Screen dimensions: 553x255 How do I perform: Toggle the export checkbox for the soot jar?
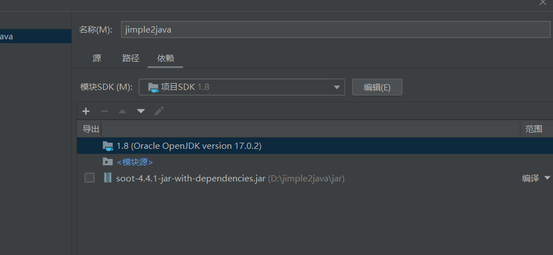89,178
